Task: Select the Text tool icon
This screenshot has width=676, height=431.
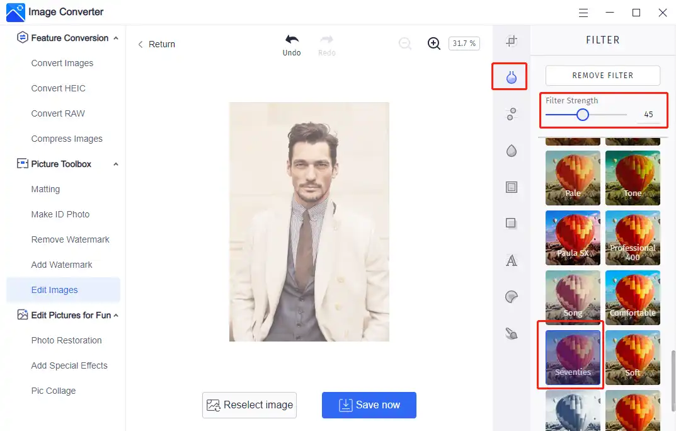Action: coord(512,260)
